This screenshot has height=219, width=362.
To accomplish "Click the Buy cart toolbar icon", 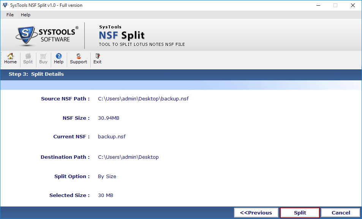I will (43, 59).
